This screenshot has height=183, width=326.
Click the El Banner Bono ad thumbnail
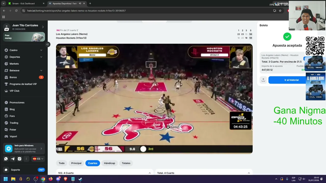point(316,86)
